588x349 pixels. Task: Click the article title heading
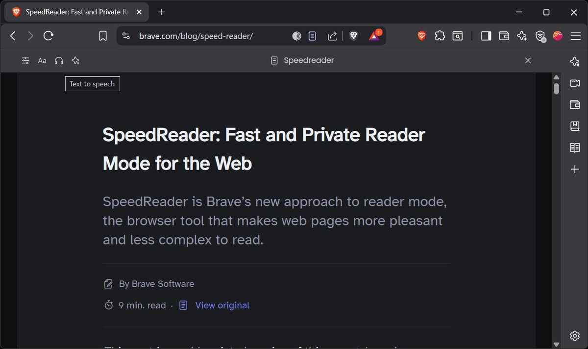click(264, 149)
